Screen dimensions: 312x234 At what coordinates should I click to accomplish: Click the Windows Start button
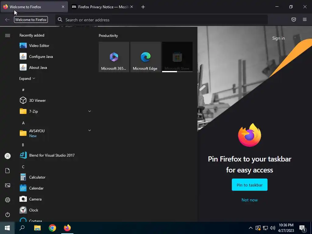coord(7,228)
